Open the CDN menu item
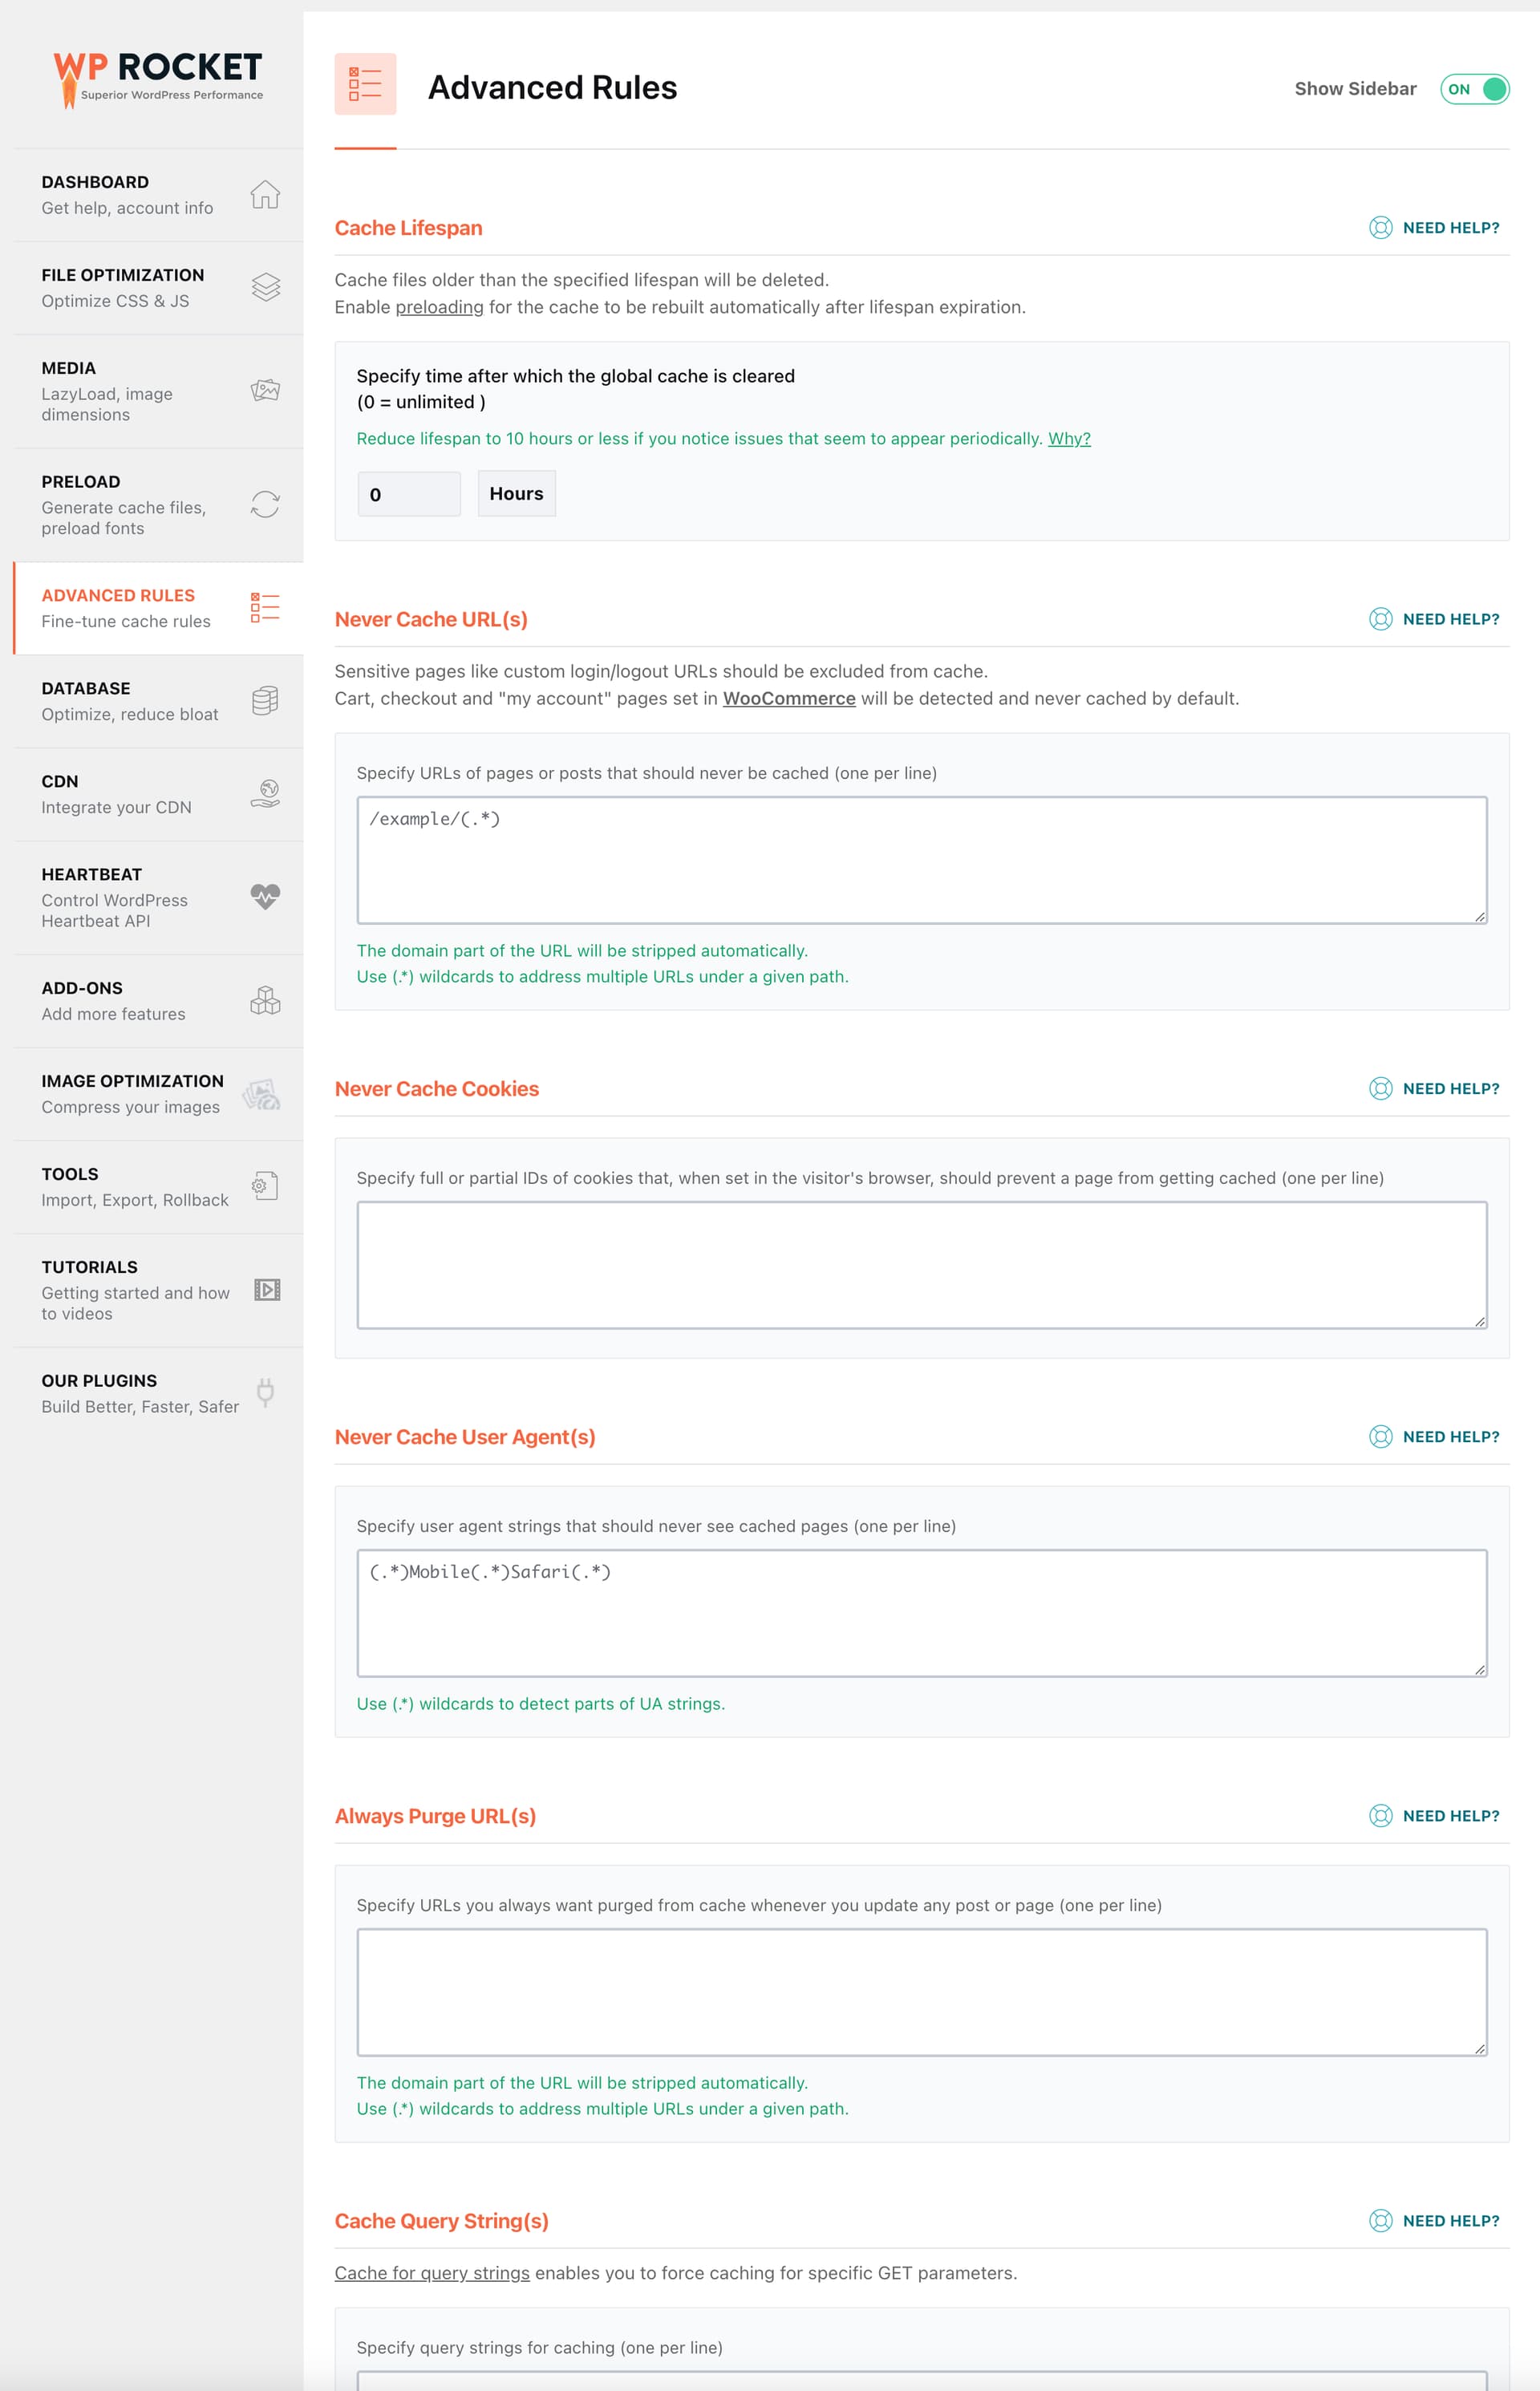The width and height of the screenshot is (1540, 2391). 158,794
